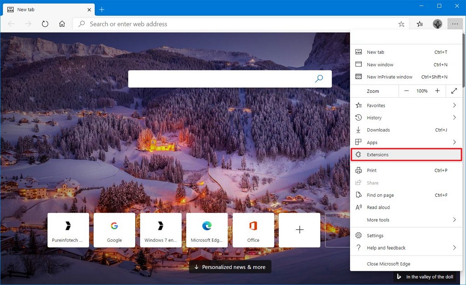Viewport: 466px width, 285px height.
Task: Add a new quick link tile
Action: click(x=299, y=230)
